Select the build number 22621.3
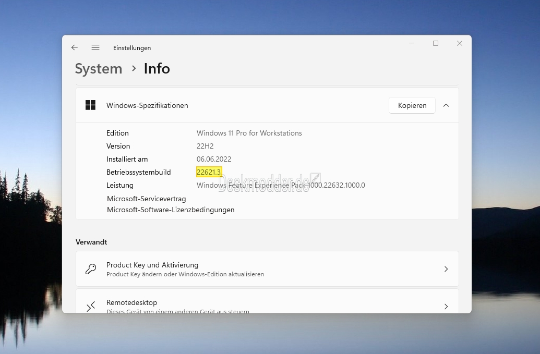 pos(209,172)
